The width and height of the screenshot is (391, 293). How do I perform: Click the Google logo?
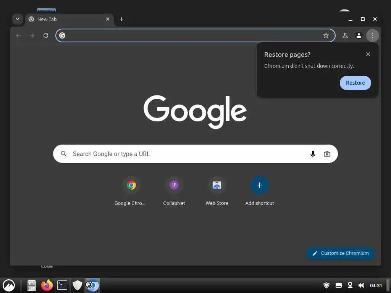click(x=195, y=112)
